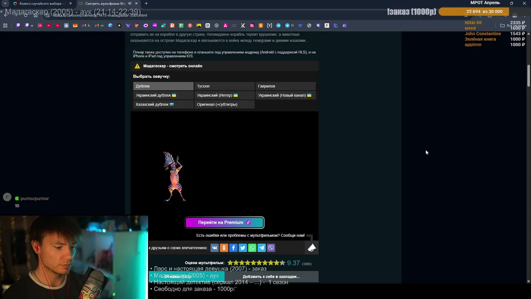Image resolution: width=531 pixels, height=299 pixels.
Task: Open the first Twitch bookmark without a letter
Action: pyautogui.click(x=18, y=25)
